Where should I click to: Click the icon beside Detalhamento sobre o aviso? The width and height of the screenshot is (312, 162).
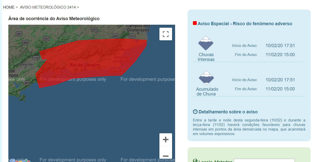coord(195,112)
